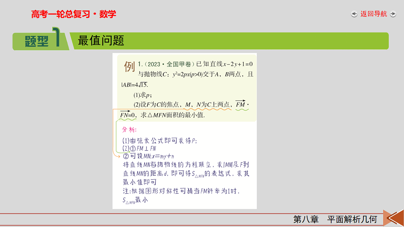Click the line (1)求p;
404x227 pixels.
coord(143,95)
